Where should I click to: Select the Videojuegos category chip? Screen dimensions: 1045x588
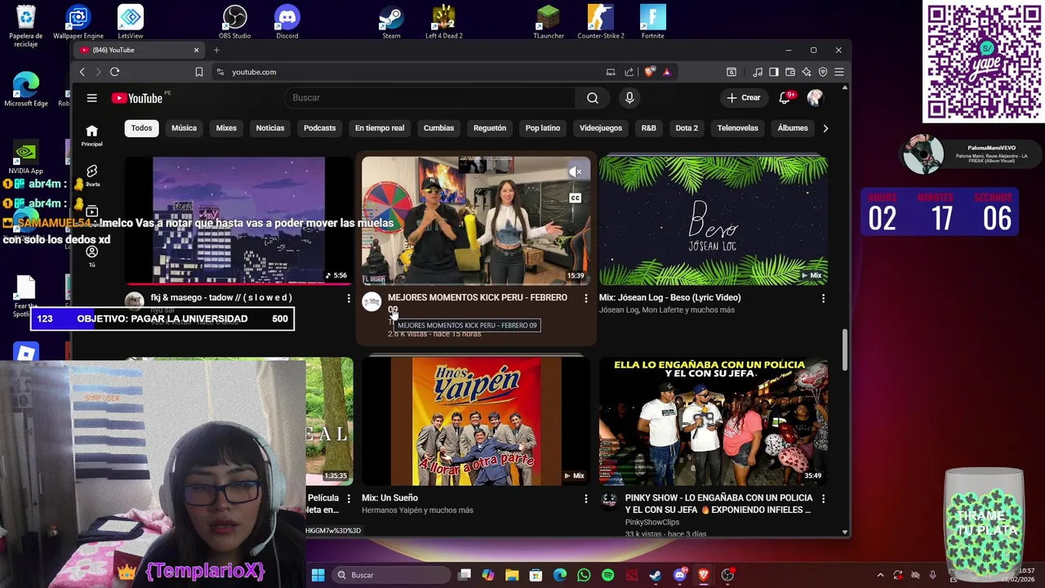coord(601,128)
